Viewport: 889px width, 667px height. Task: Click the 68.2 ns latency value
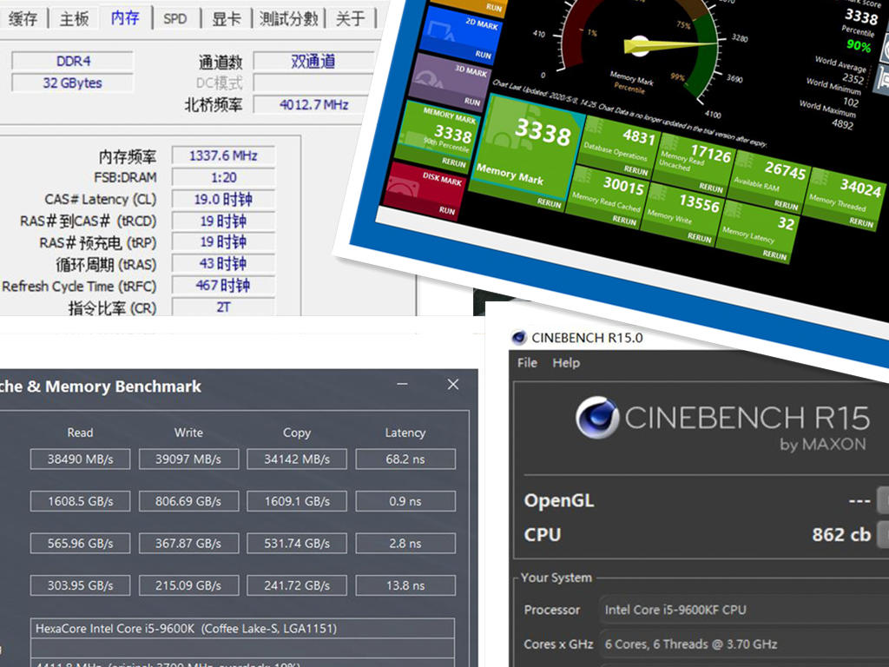point(405,459)
